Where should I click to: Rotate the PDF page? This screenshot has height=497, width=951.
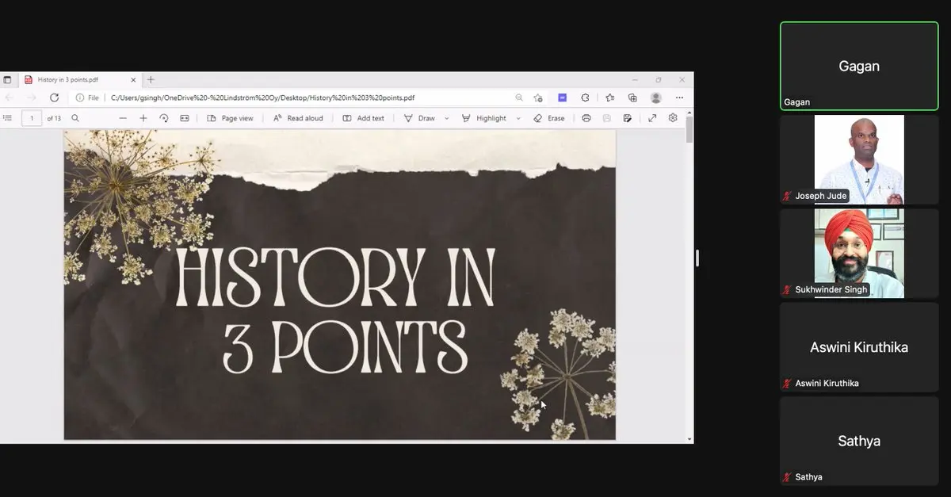[164, 118]
